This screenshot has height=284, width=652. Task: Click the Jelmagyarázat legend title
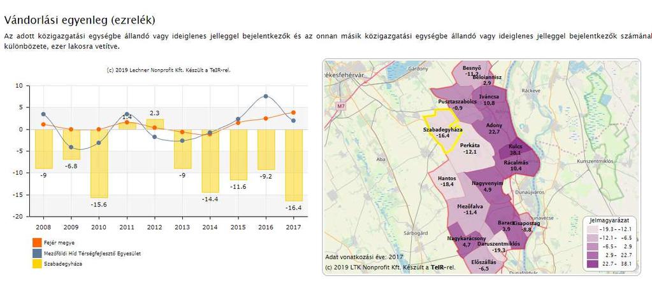[609, 220]
